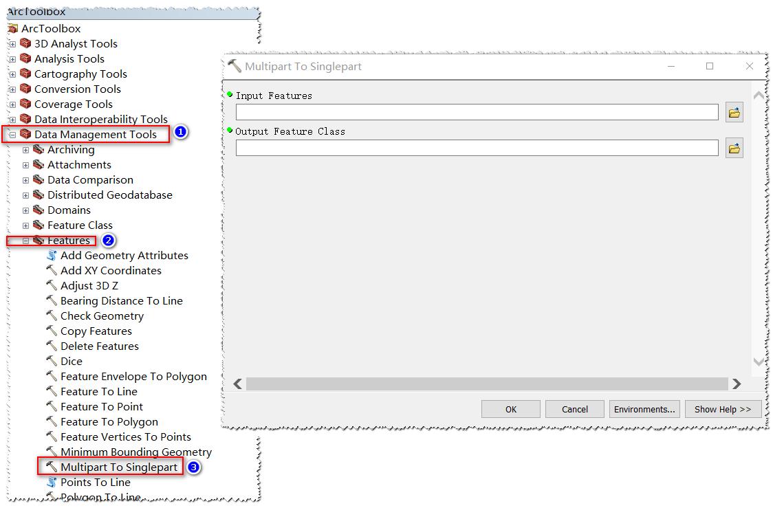Expand the Conversion Tools node
The width and height of the screenshot is (773, 508).
click(x=13, y=89)
